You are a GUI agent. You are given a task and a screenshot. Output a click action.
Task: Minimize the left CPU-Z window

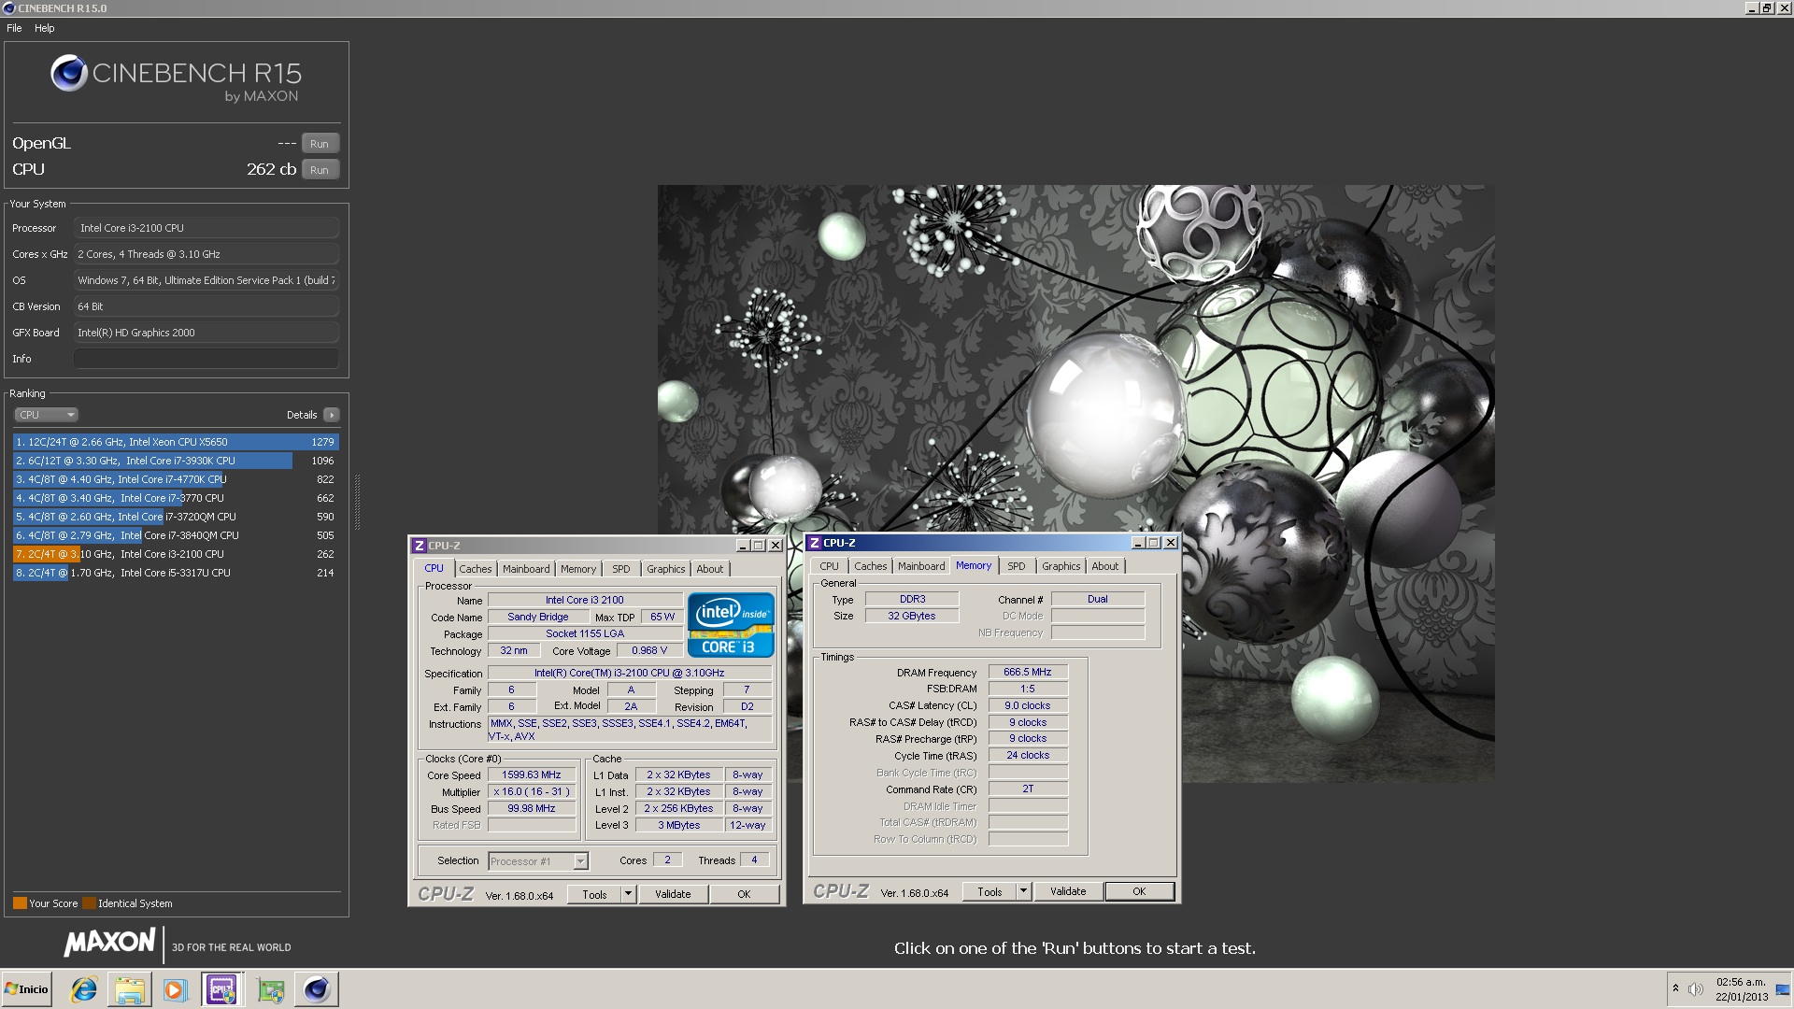pos(743,546)
